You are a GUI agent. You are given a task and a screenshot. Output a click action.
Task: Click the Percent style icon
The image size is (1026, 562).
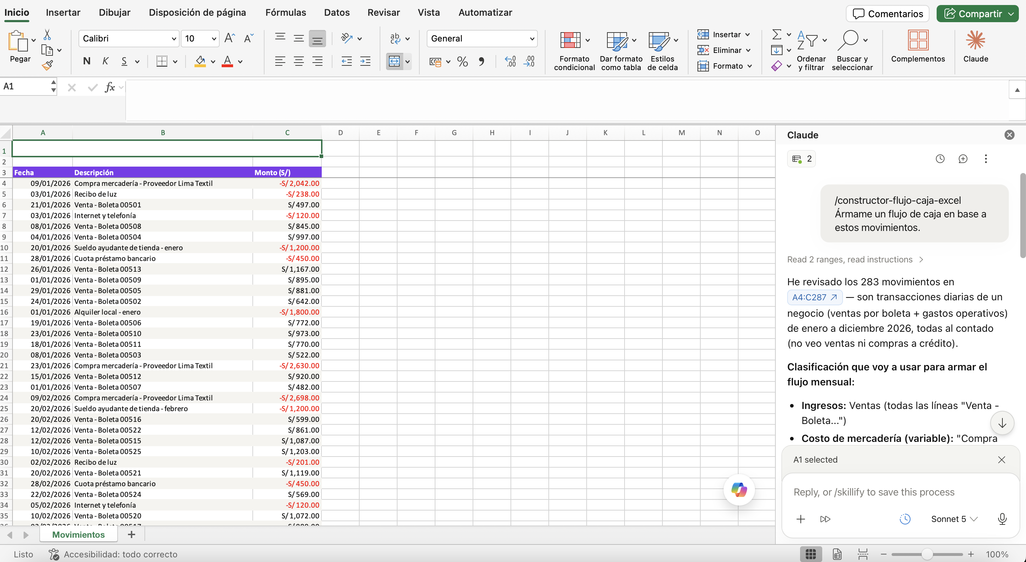tap(463, 61)
